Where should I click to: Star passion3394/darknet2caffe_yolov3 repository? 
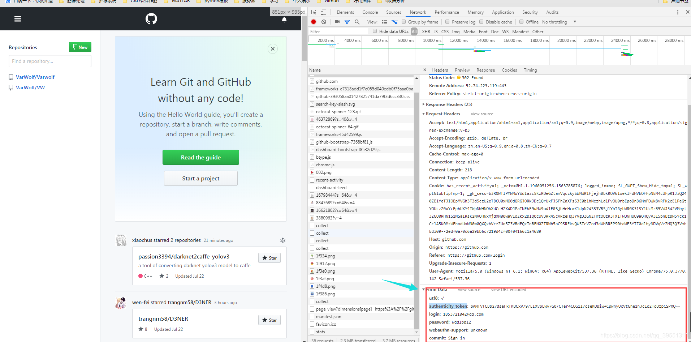[269, 258]
